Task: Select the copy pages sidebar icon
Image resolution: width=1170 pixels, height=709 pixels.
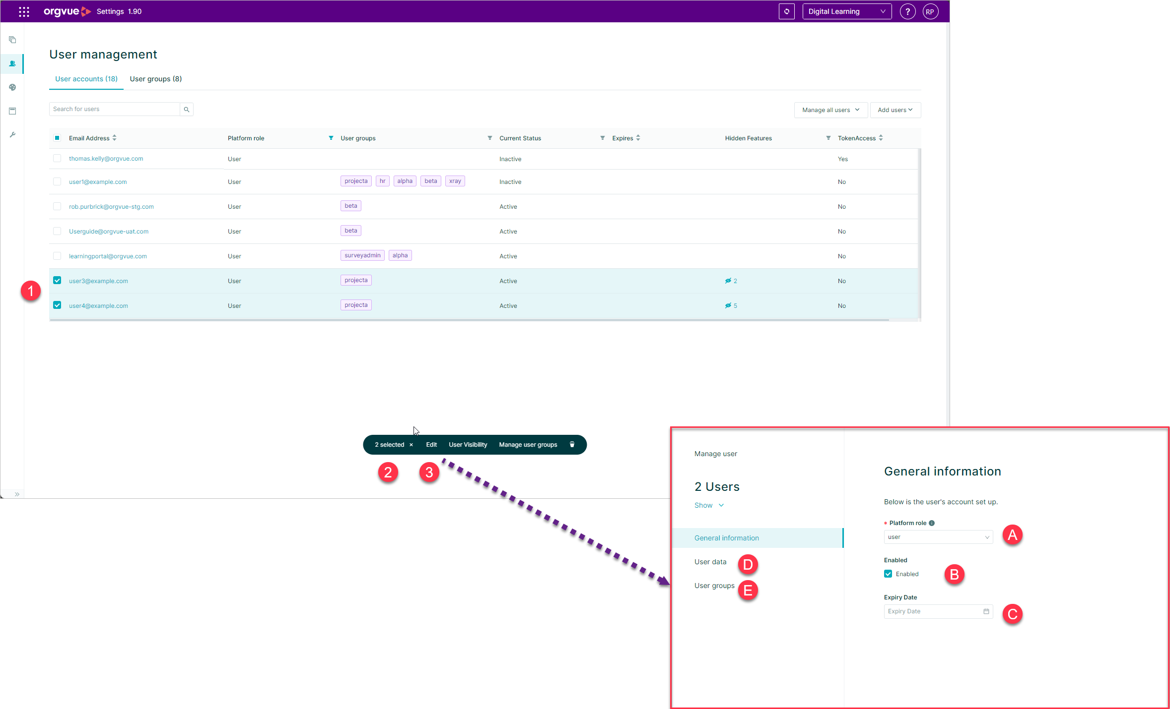Action: click(12, 40)
